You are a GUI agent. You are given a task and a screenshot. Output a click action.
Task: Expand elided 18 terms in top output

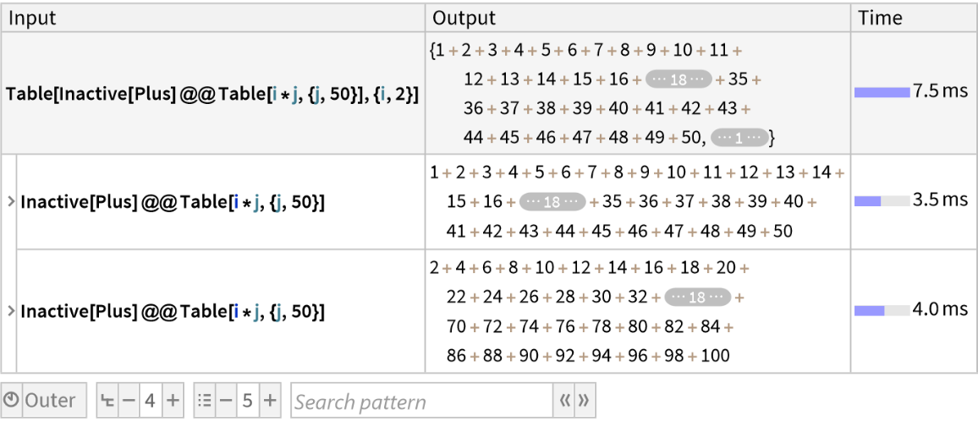(679, 79)
